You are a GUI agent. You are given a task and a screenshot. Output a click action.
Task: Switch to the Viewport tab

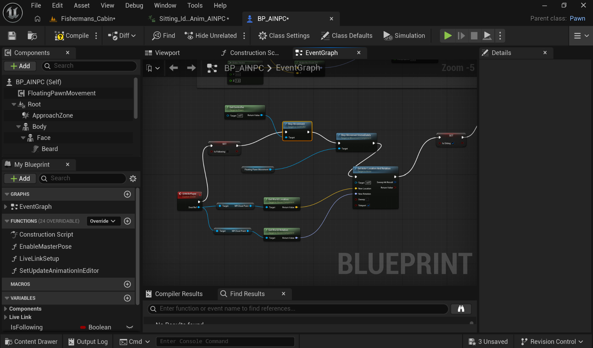(x=162, y=53)
